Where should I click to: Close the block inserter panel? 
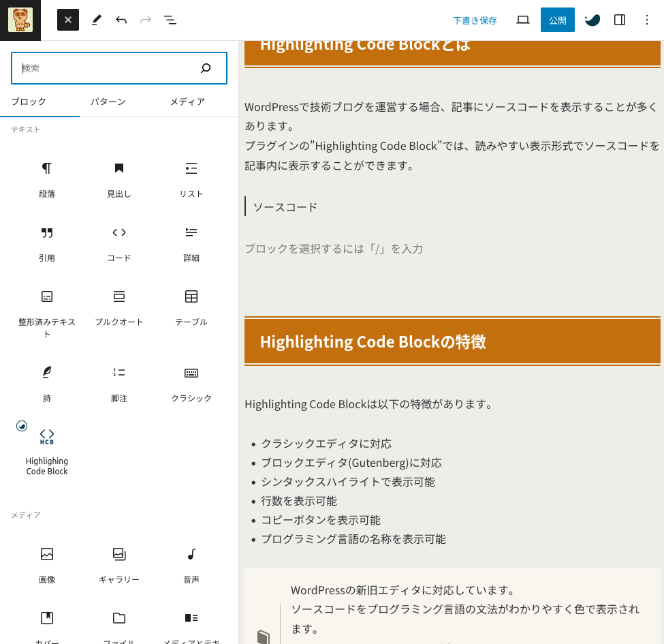[68, 20]
